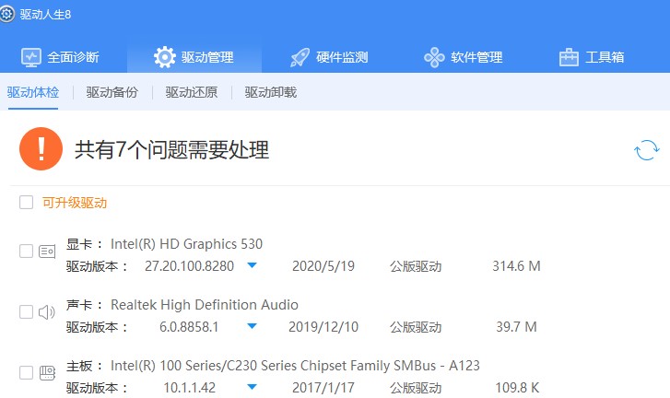The image size is (670, 398).
Task: Click the rocket icon beside 硬件监测
Action: pos(300,57)
